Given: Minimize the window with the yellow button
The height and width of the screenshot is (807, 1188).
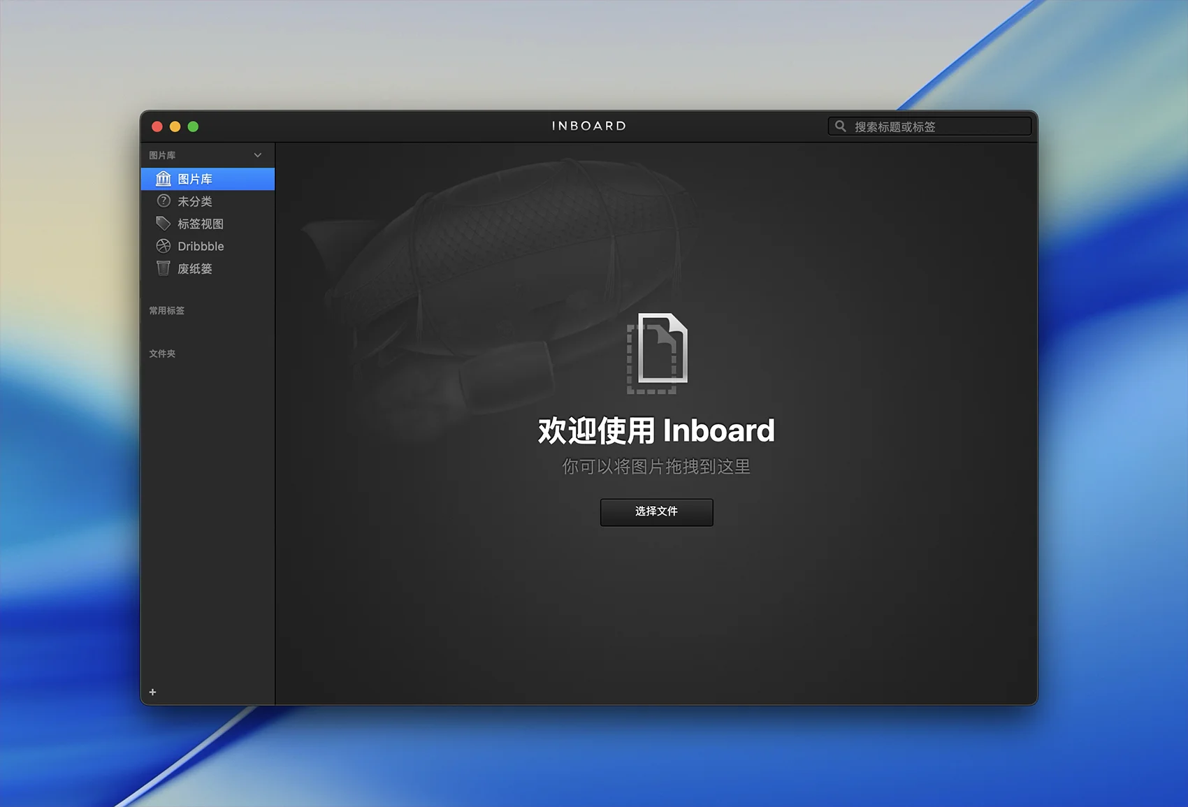Looking at the screenshot, I should point(175,126).
